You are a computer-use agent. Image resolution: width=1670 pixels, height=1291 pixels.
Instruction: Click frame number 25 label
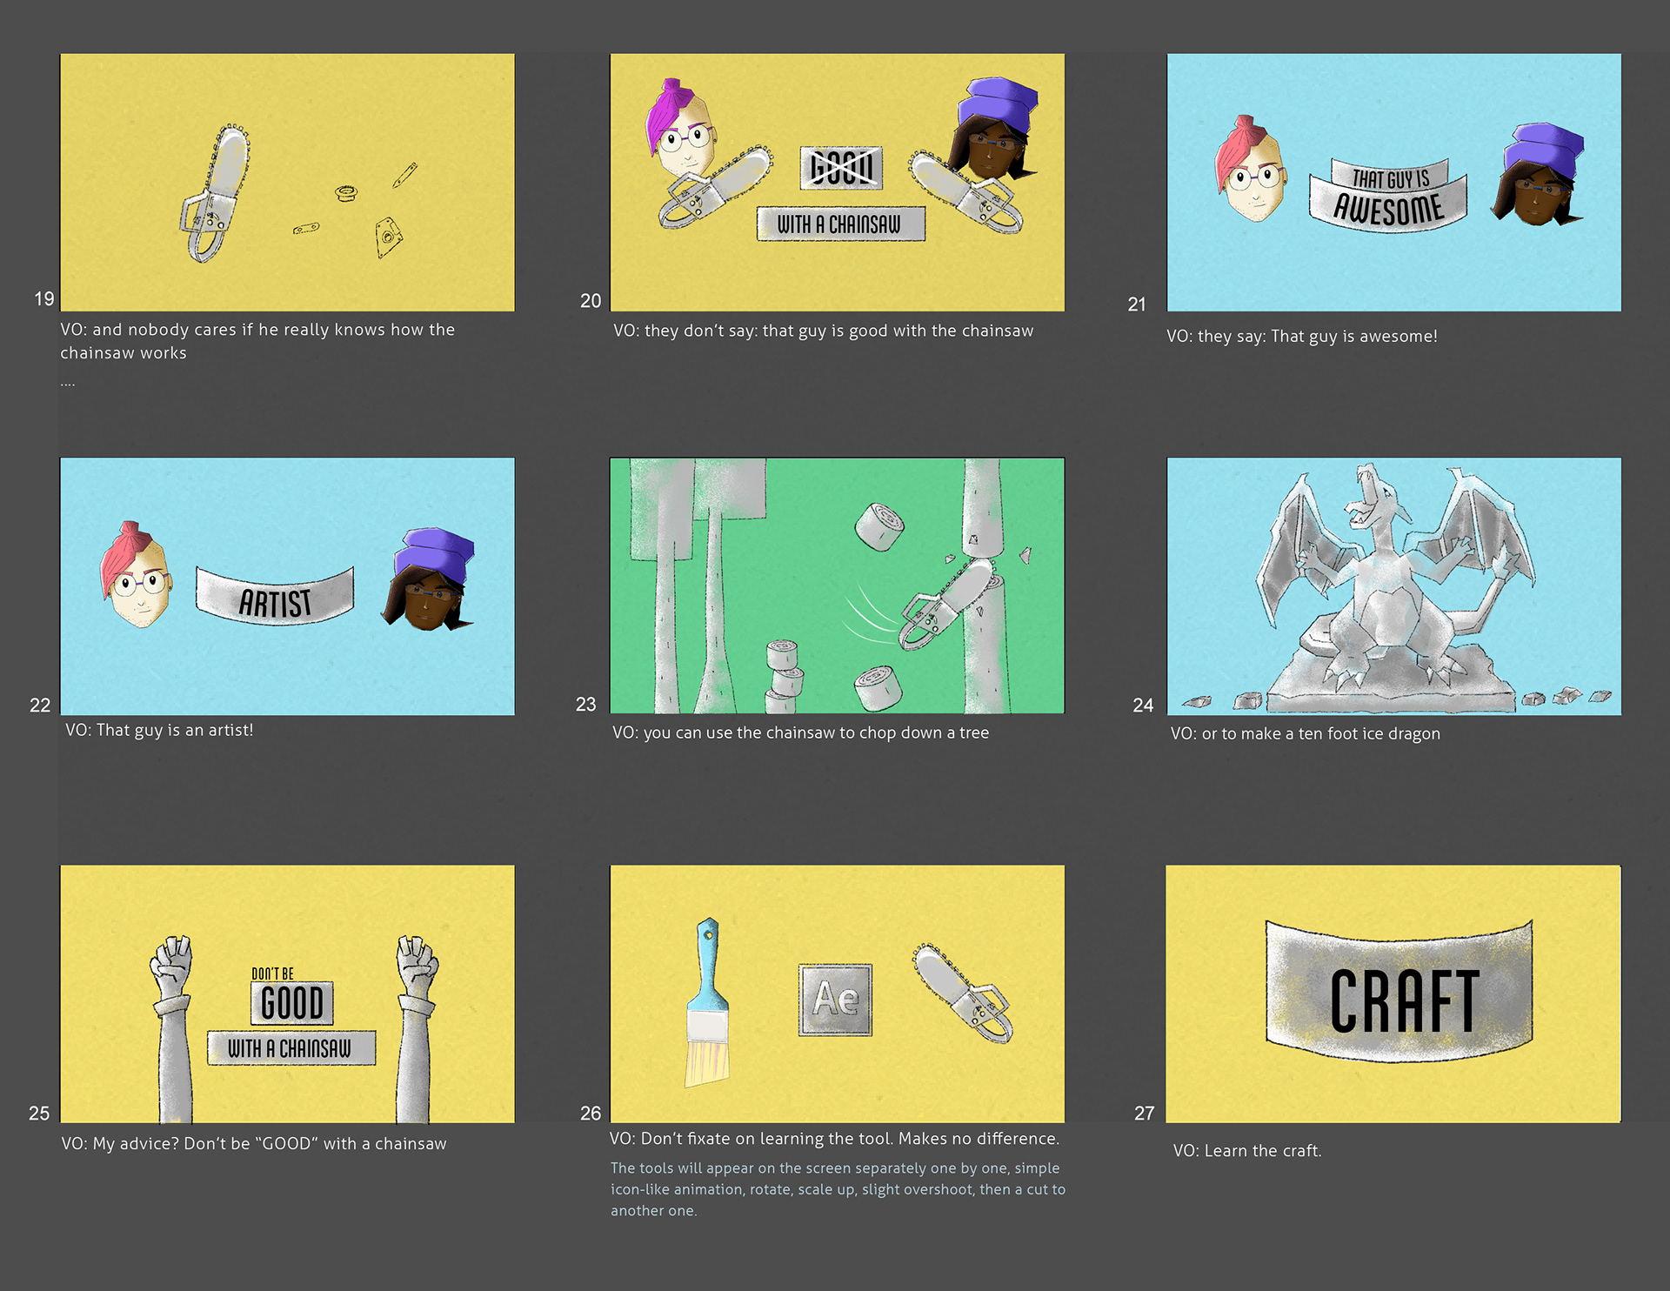[x=39, y=1114]
